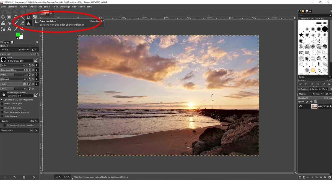Enable Pinsel an Ansicht koppeln checkbox

point(2,112)
